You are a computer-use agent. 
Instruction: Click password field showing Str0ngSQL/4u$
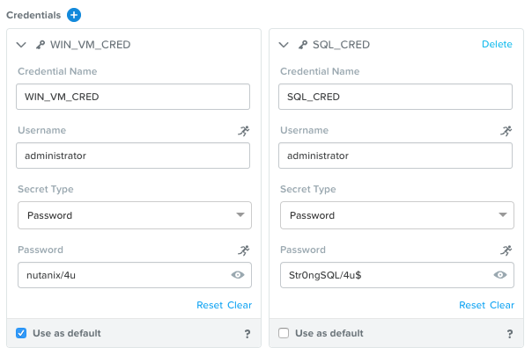tap(397, 275)
